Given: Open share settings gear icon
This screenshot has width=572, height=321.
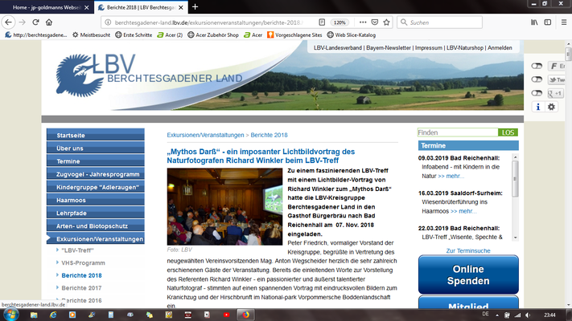Looking at the screenshot, I should pyautogui.click(x=551, y=107).
